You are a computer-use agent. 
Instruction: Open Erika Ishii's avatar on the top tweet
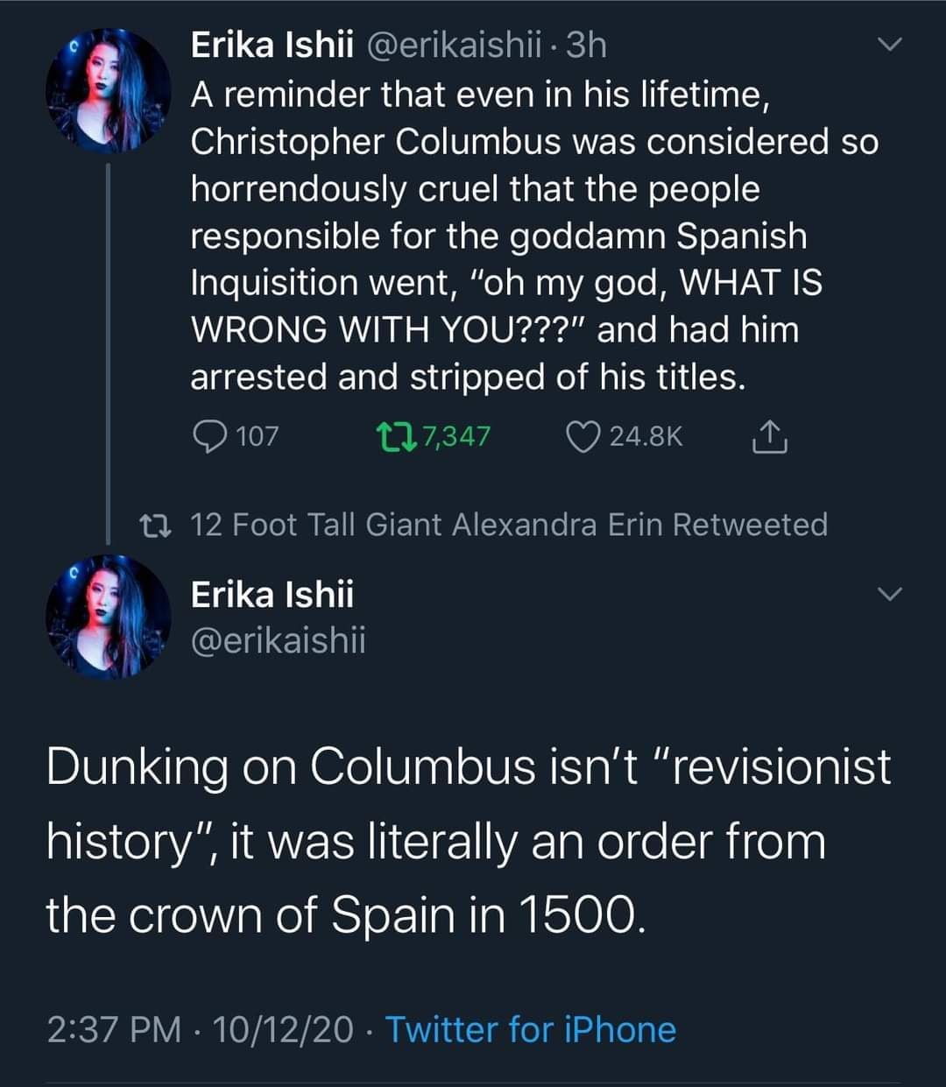click(108, 91)
